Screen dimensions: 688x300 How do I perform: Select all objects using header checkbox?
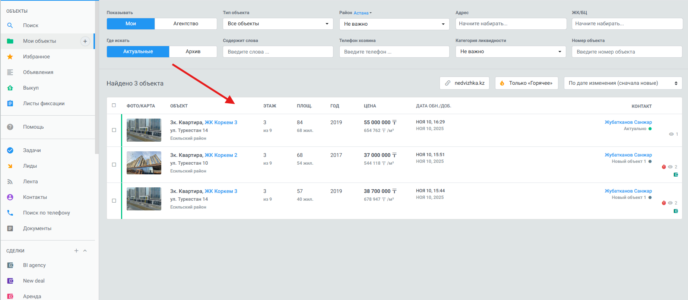click(114, 106)
